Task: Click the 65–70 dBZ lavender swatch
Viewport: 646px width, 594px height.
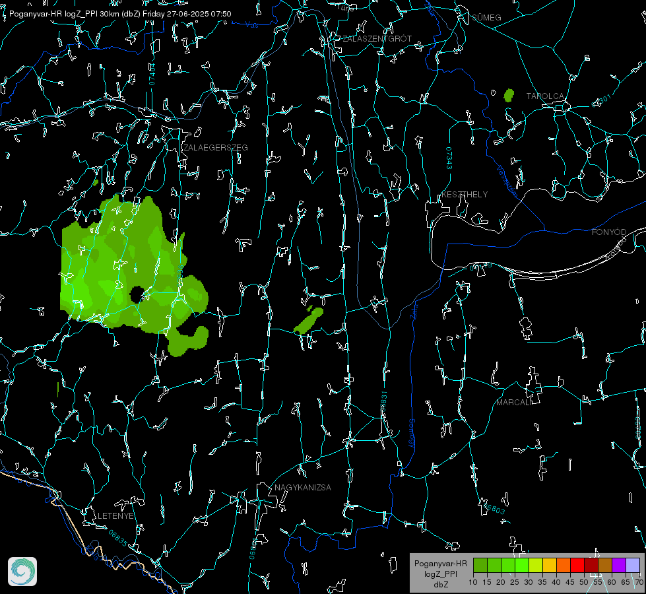Action: 633,565
